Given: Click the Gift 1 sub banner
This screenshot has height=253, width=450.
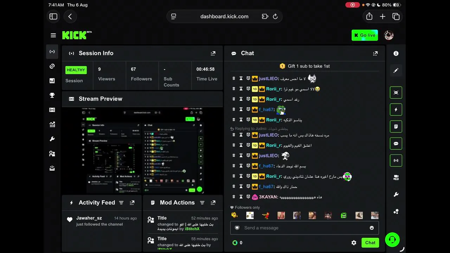Looking at the screenshot, I should coord(305,66).
